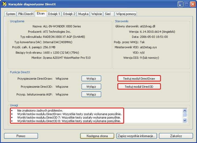Click driver version 6.14.0010.6614
The image size is (197, 143).
click(157, 32)
